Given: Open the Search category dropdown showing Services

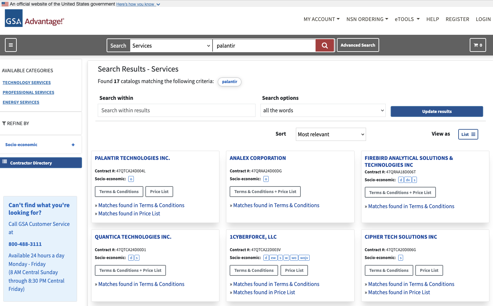Looking at the screenshot, I should [x=171, y=45].
